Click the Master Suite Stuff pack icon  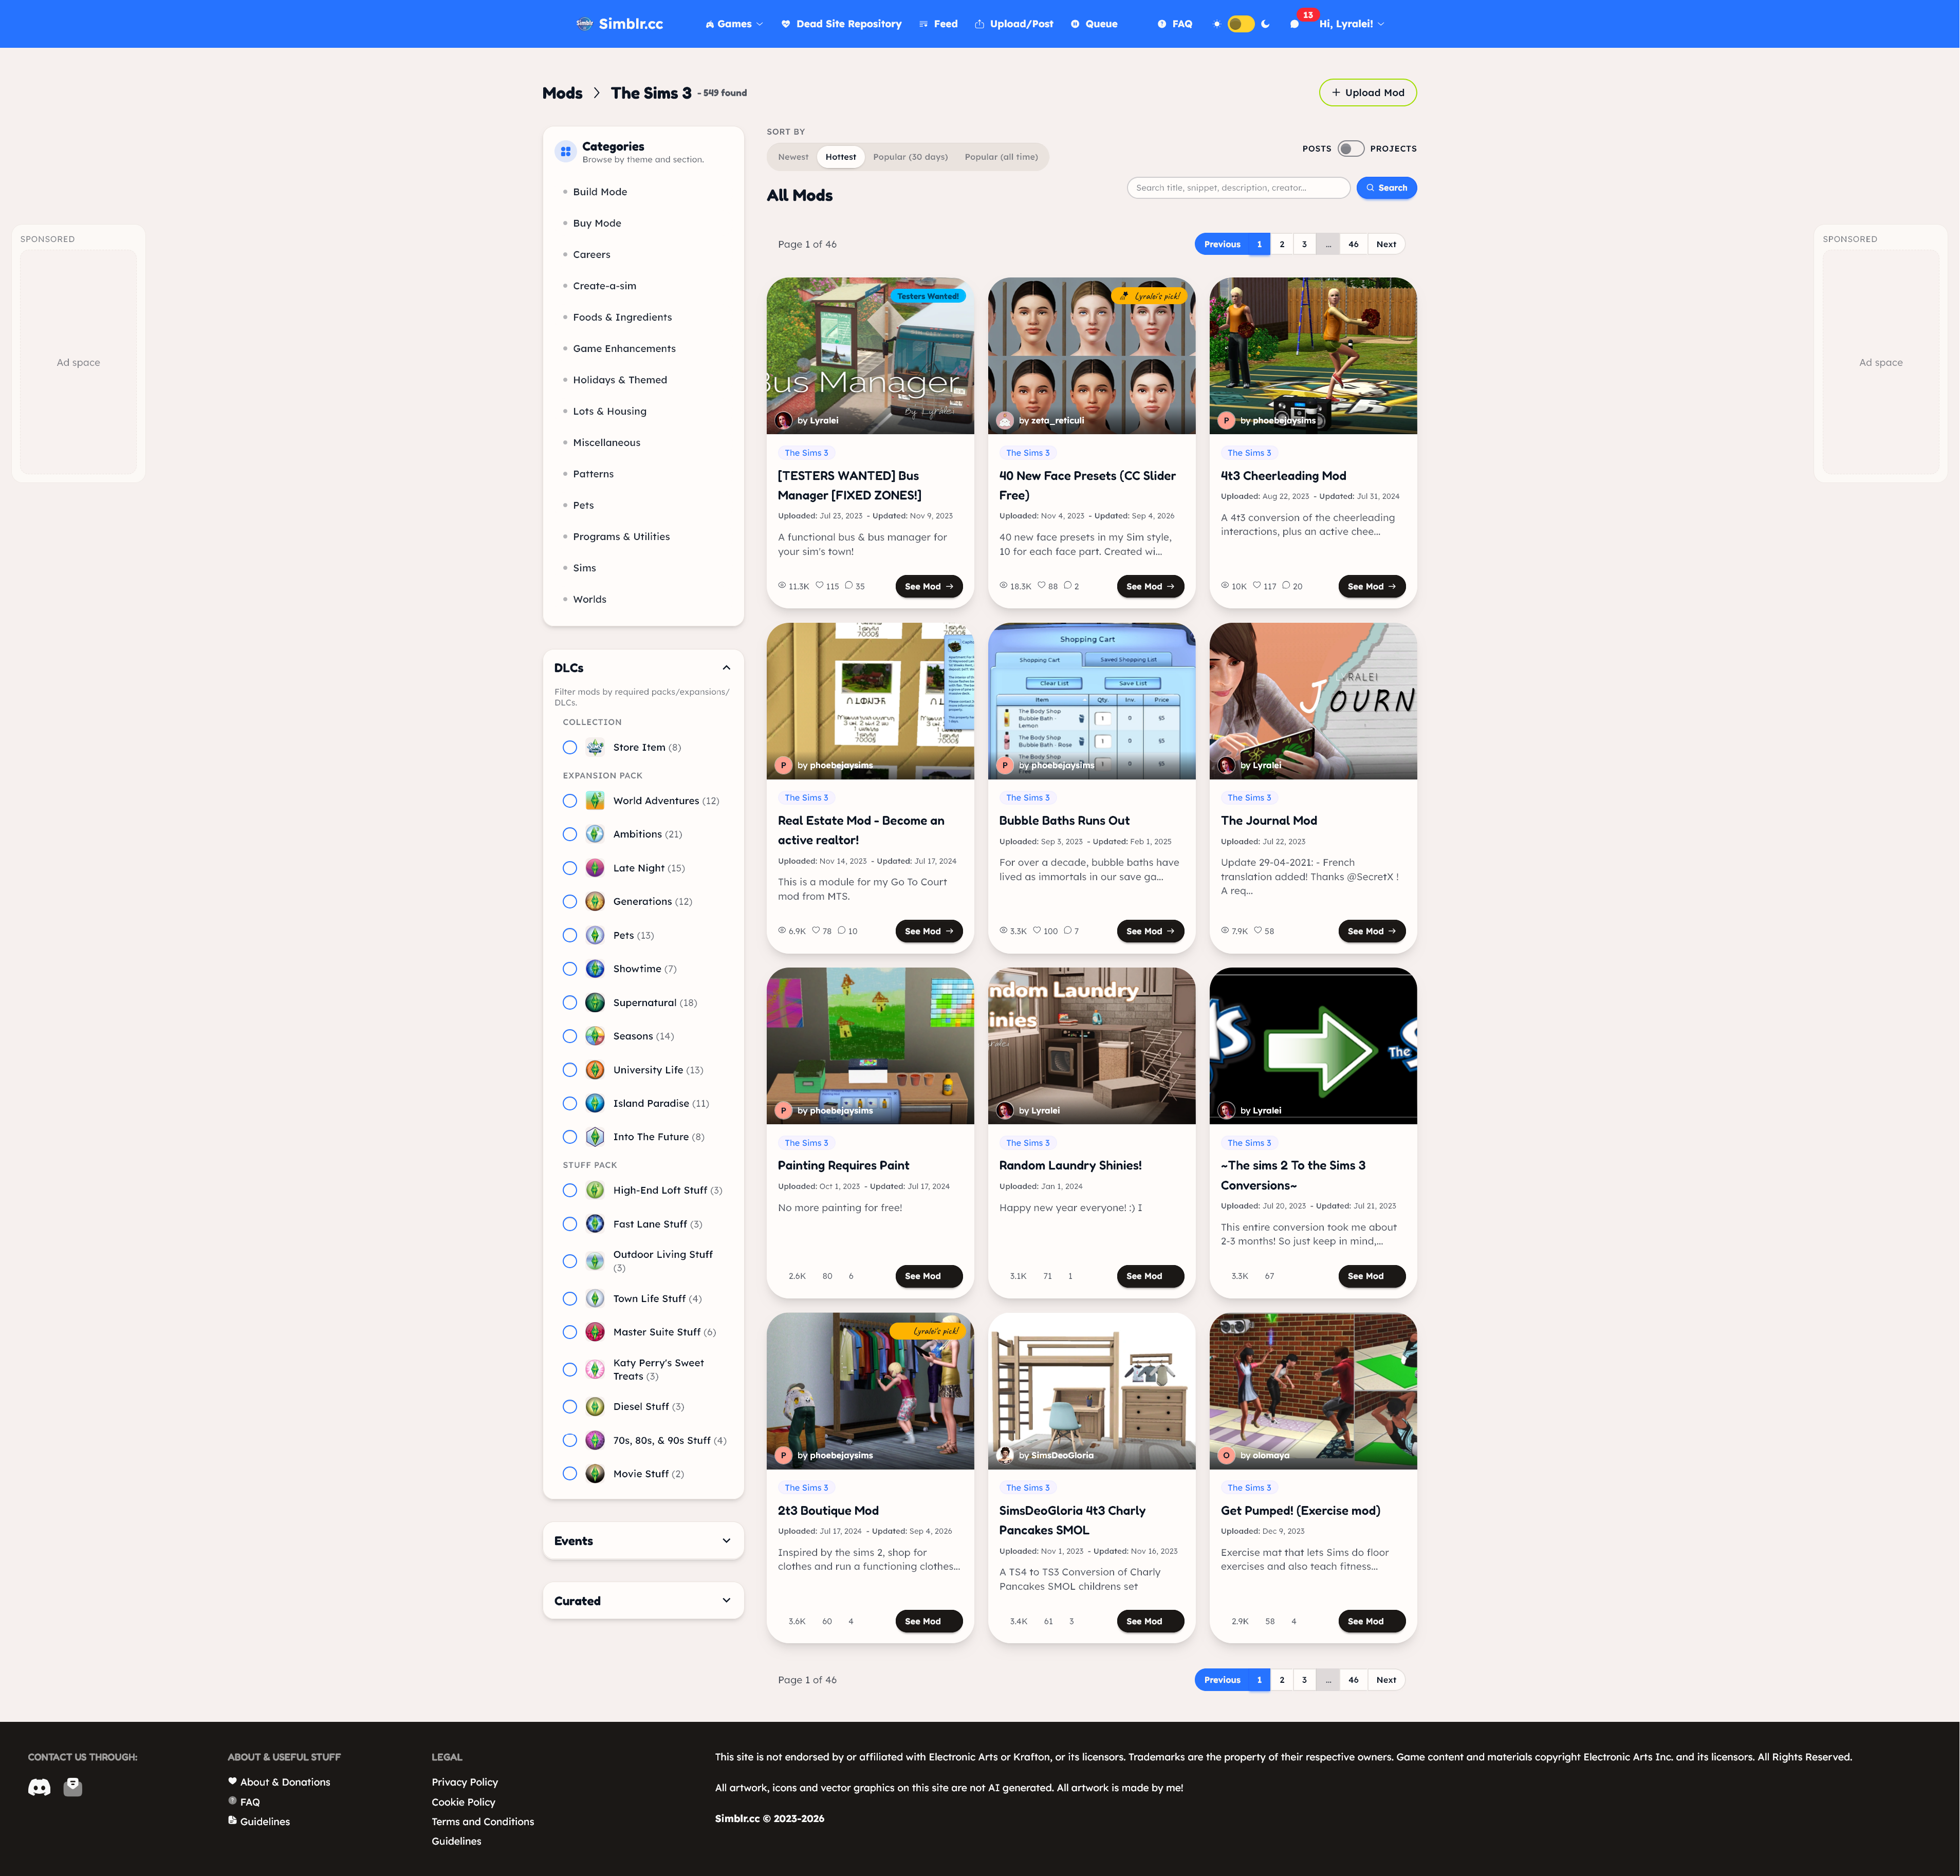(x=595, y=1332)
